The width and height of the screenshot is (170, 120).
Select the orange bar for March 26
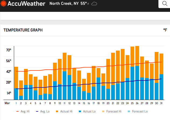(x=137, y=56)
